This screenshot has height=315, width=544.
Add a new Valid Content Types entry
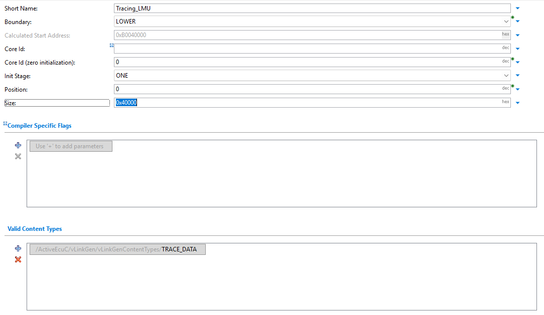click(x=18, y=248)
